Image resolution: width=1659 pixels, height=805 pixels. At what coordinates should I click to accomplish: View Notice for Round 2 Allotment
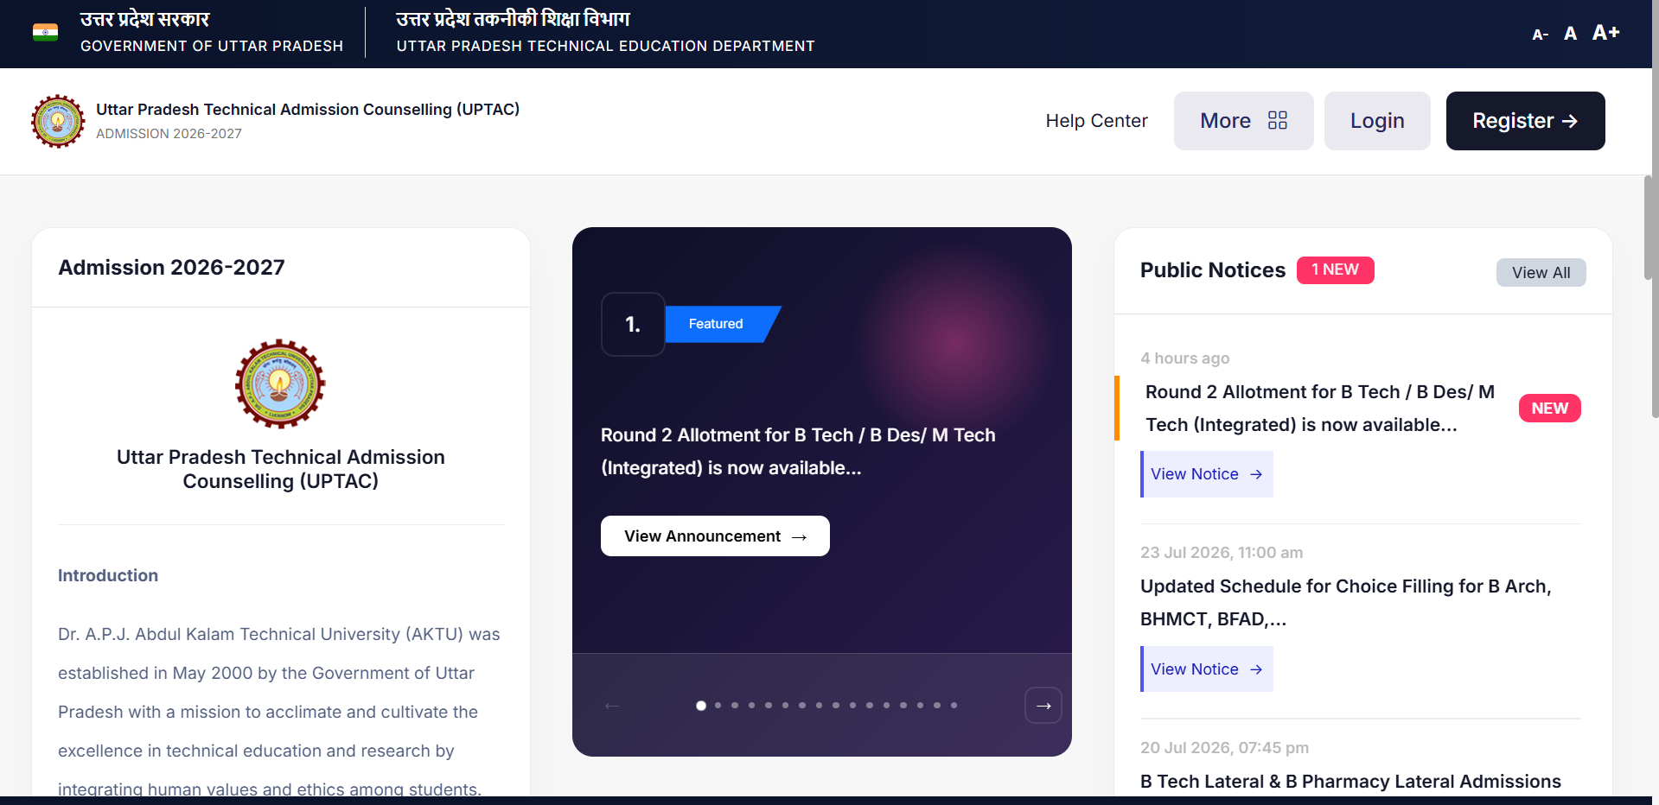click(x=1207, y=474)
